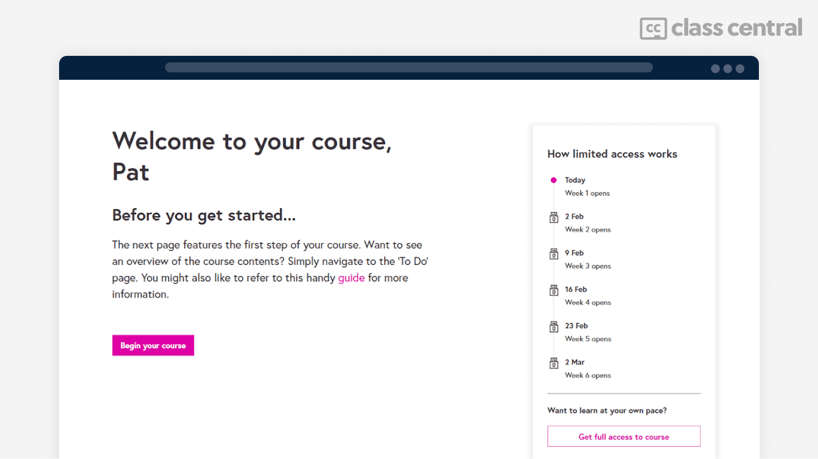Click the lock icon next to 2 Mar
The width and height of the screenshot is (818, 459).
point(554,363)
